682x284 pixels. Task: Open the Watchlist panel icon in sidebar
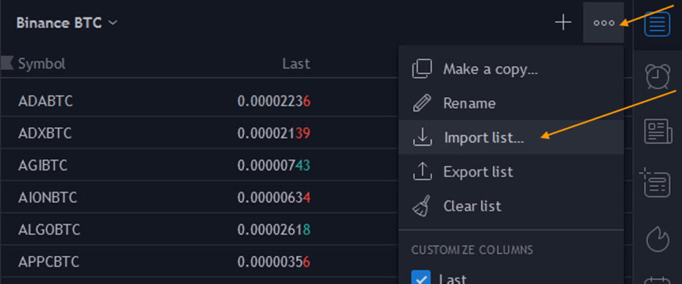click(x=657, y=24)
